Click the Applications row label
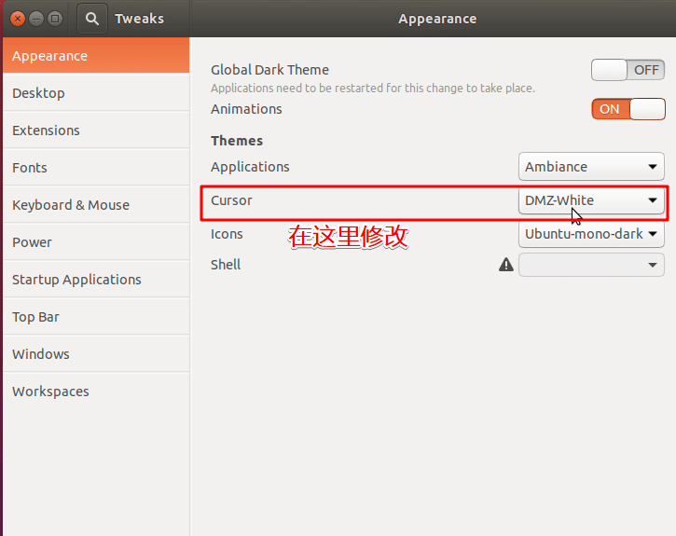This screenshot has height=536, width=676. 250,167
